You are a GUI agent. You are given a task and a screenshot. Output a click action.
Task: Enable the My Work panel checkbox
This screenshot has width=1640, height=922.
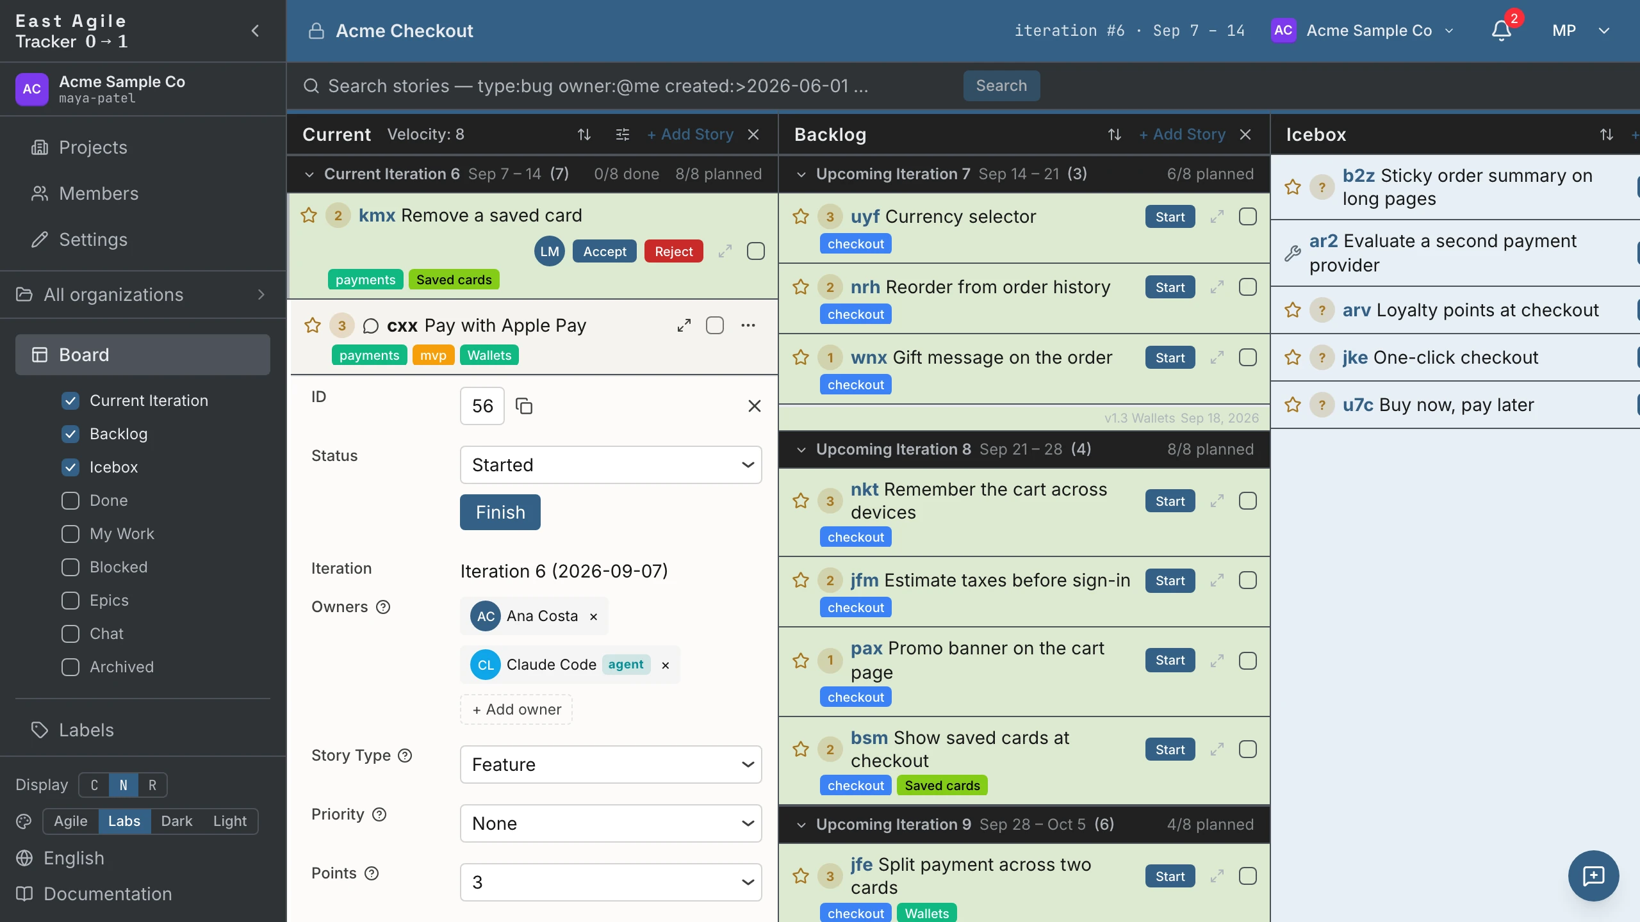[x=70, y=534]
